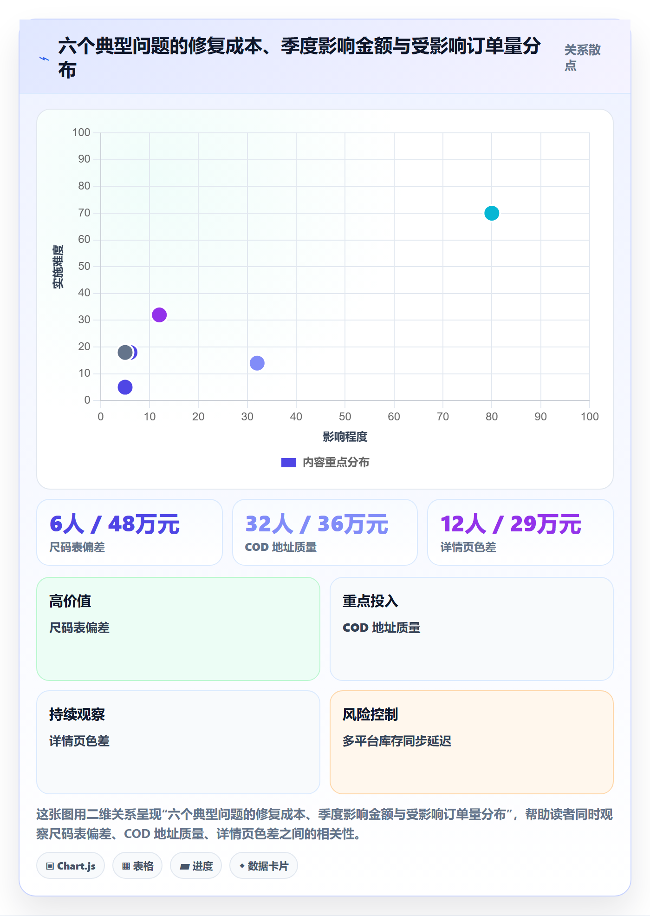Click the Chart.js tag chip
Image resolution: width=650 pixels, height=916 pixels.
pyautogui.click(x=71, y=866)
